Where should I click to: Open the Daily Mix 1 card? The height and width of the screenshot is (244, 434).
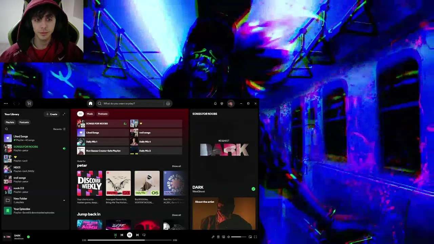pyautogui.click(x=102, y=142)
